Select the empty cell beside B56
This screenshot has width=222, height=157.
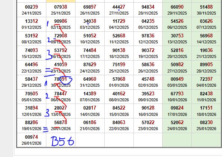(x=90, y=140)
